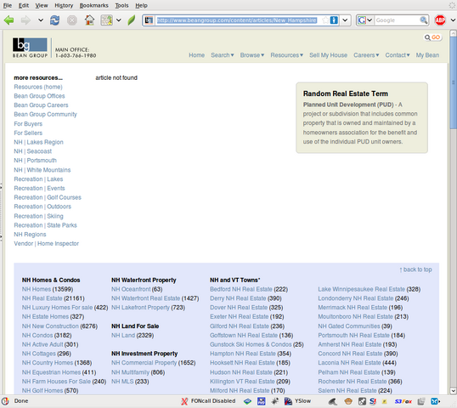Reload the page with refresh icon

pyautogui.click(x=54, y=20)
